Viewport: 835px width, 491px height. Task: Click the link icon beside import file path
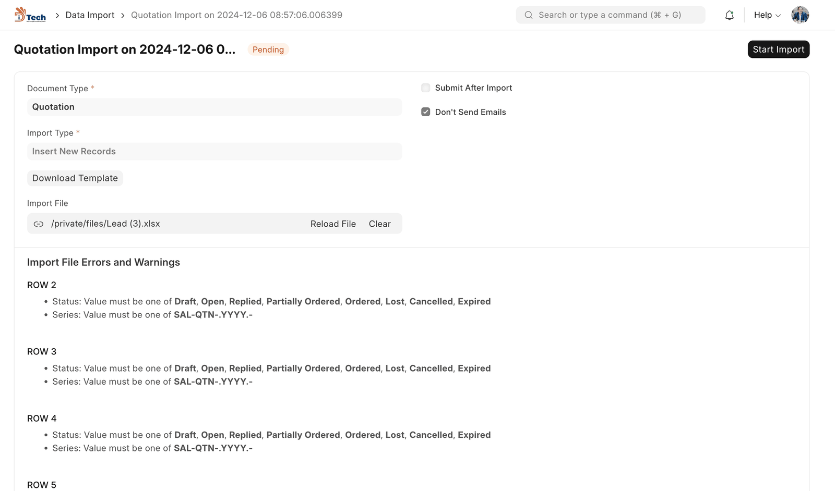[39, 224]
